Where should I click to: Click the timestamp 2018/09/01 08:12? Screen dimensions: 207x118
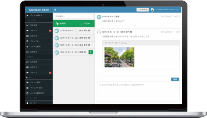pyautogui.click(x=170, y=17)
